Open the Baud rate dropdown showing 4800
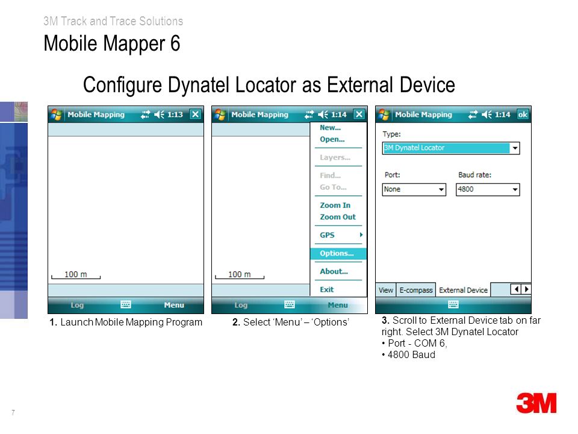Screen dimensions: 578x434 [488, 189]
